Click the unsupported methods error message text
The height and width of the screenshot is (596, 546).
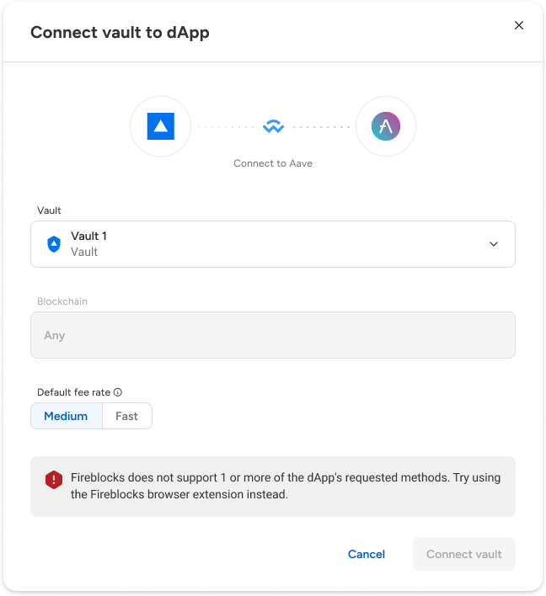pos(285,486)
